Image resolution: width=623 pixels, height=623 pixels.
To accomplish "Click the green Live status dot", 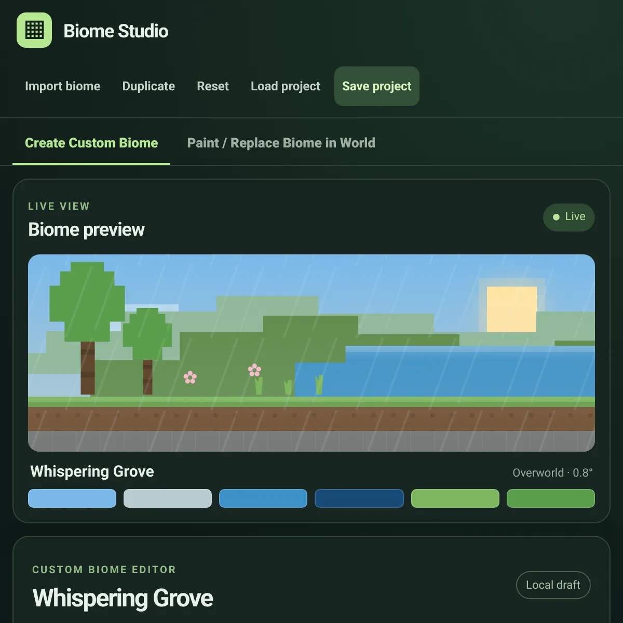I will pos(556,217).
